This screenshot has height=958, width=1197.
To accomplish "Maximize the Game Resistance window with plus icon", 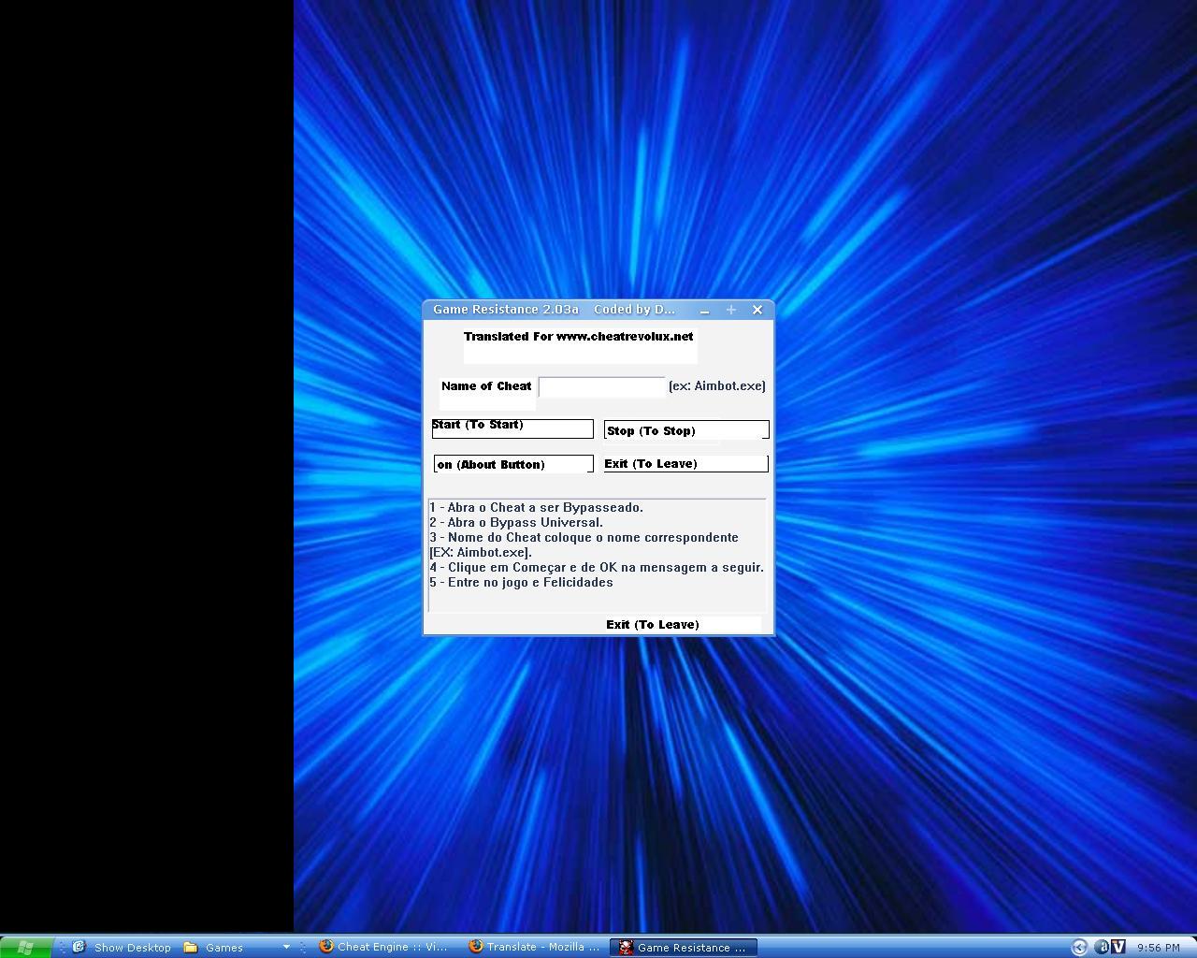I will (x=731, y=310).
